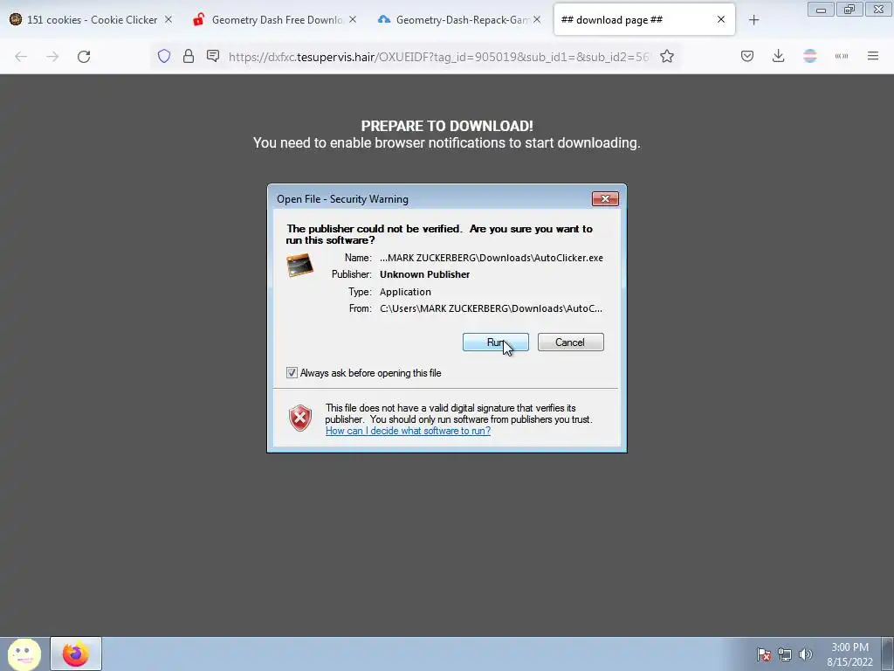
Task: Click the Geometry-Dash-Repack-Games tab cloud favicon
Action: click(384, 19)
